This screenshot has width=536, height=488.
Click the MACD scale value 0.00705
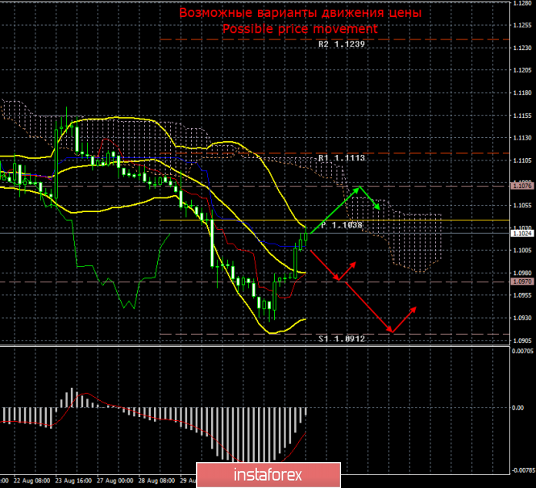[522, 351]
